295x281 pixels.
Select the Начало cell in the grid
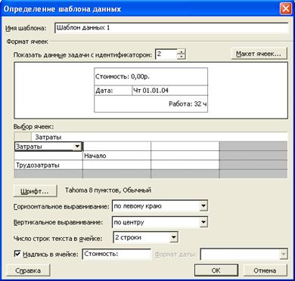[x=116, y=156]
